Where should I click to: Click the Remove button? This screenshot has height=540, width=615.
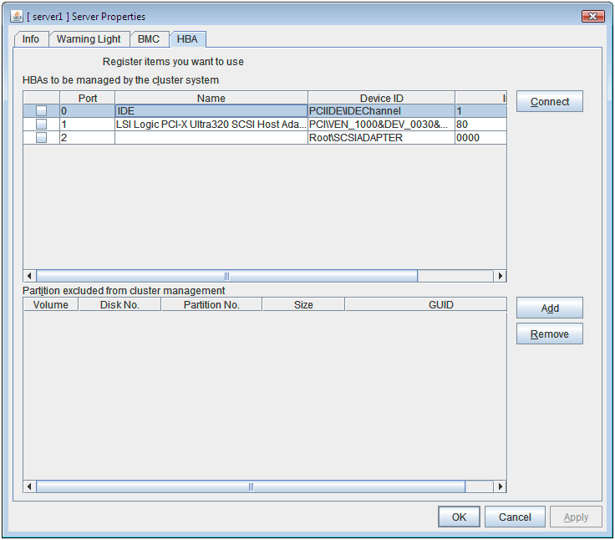tap(549, 334)
